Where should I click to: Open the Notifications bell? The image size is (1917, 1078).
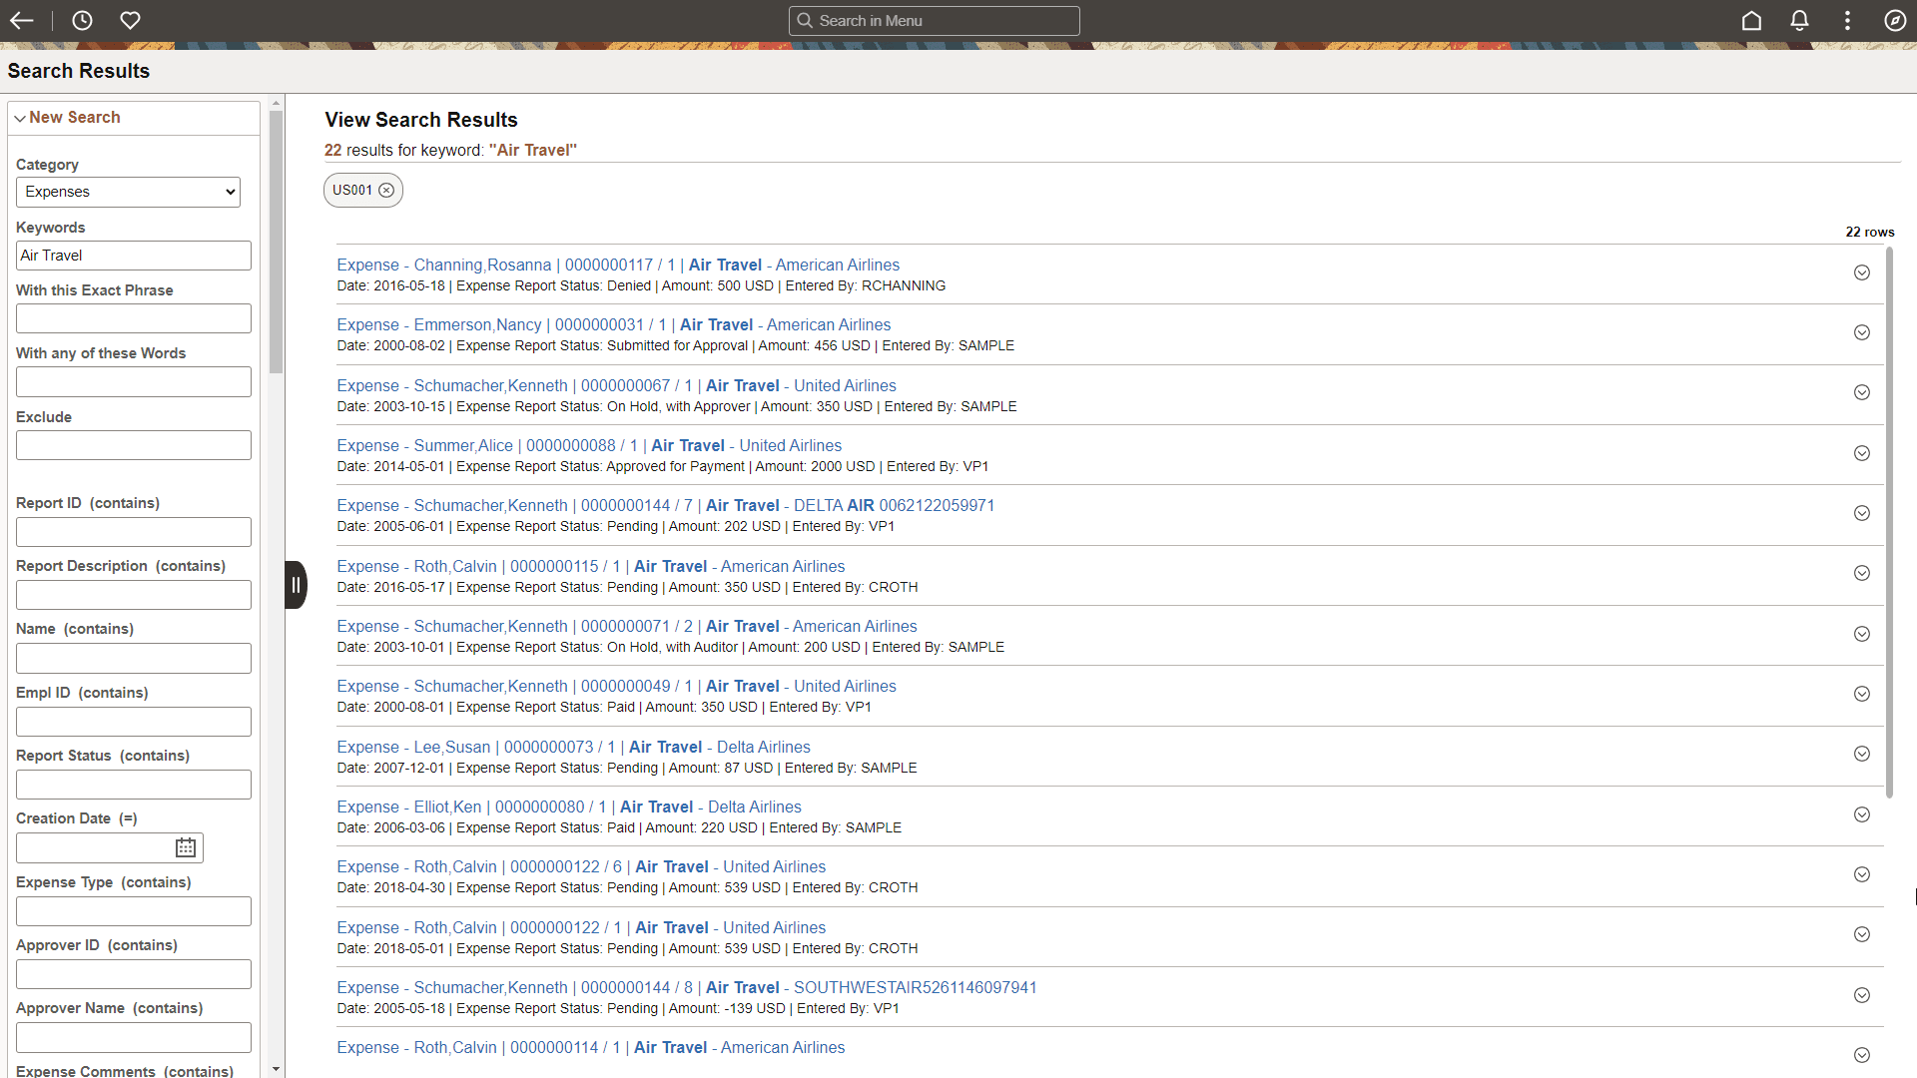1799,20
